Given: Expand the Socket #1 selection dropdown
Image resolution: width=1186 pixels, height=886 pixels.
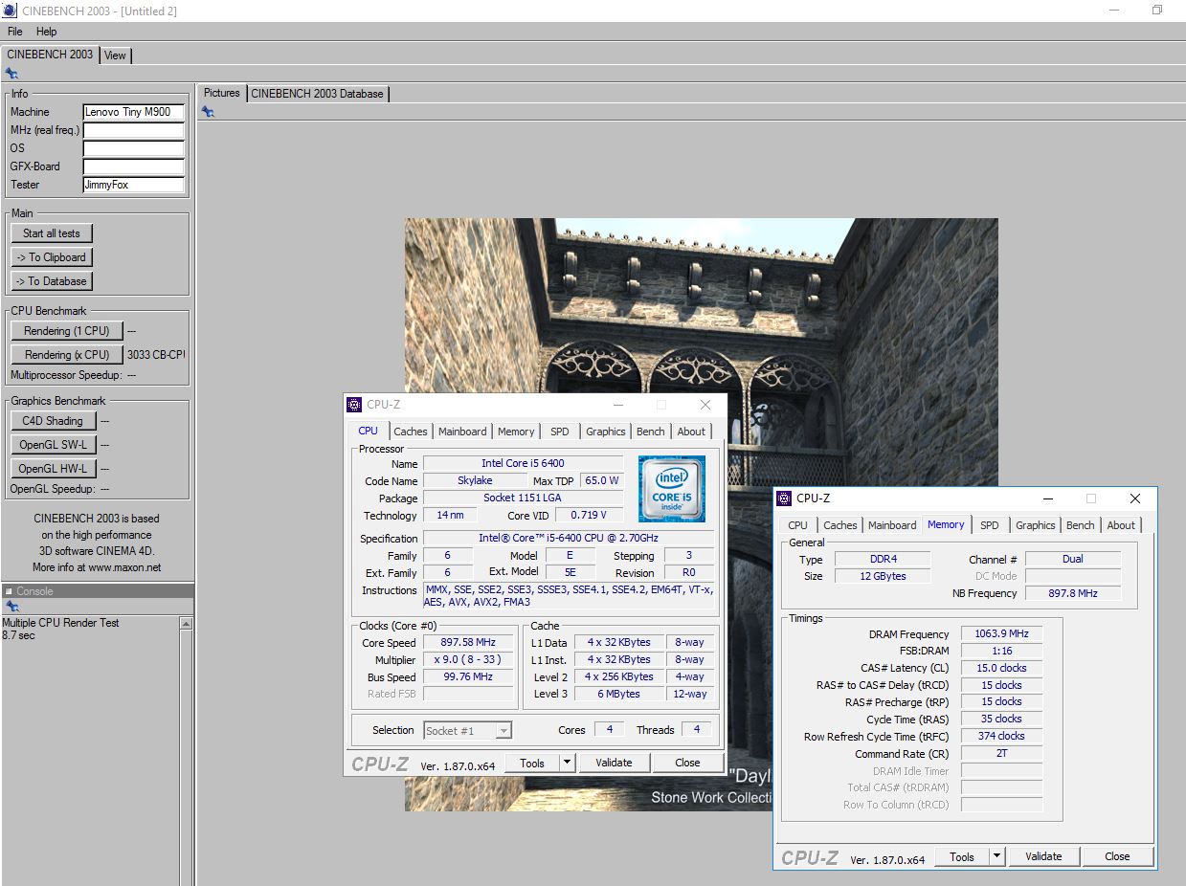Looking at the screenshot, I should [x=503, y=731].
